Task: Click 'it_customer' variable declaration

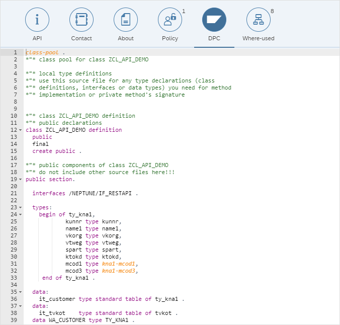Action: [57, 299]
